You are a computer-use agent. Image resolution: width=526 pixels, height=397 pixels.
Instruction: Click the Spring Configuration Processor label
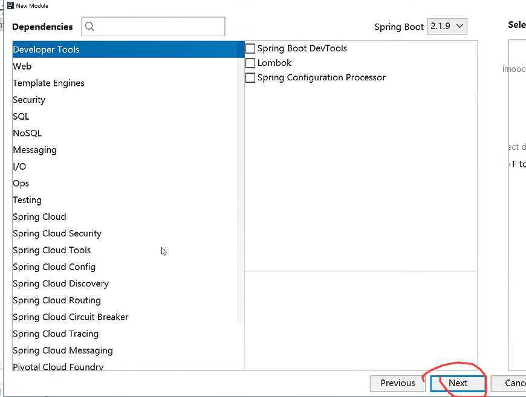[322, 78]
